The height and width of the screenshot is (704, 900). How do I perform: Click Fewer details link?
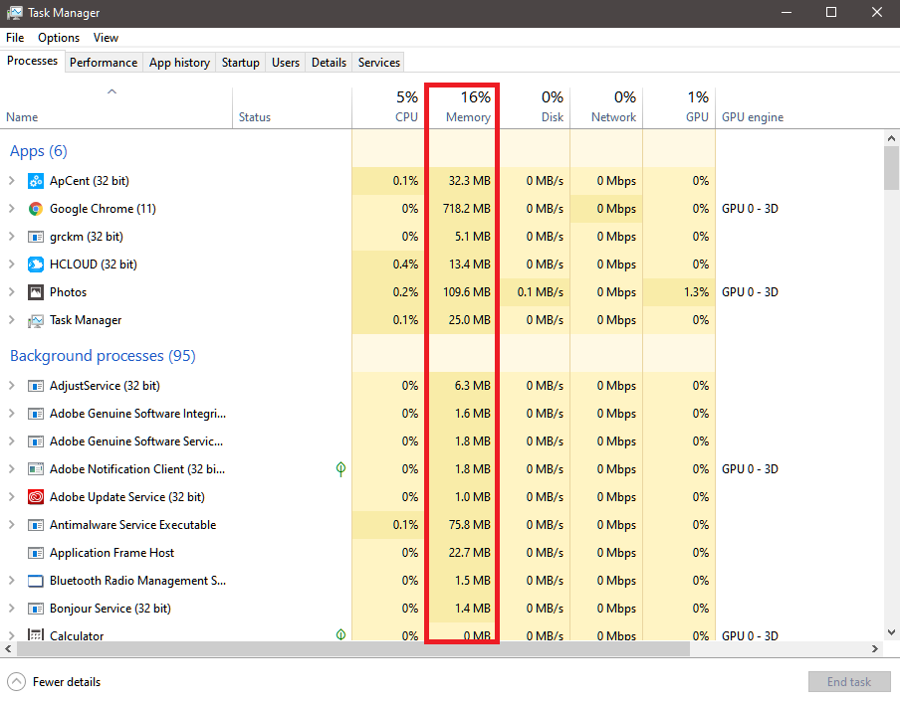[x=67, y=682]
